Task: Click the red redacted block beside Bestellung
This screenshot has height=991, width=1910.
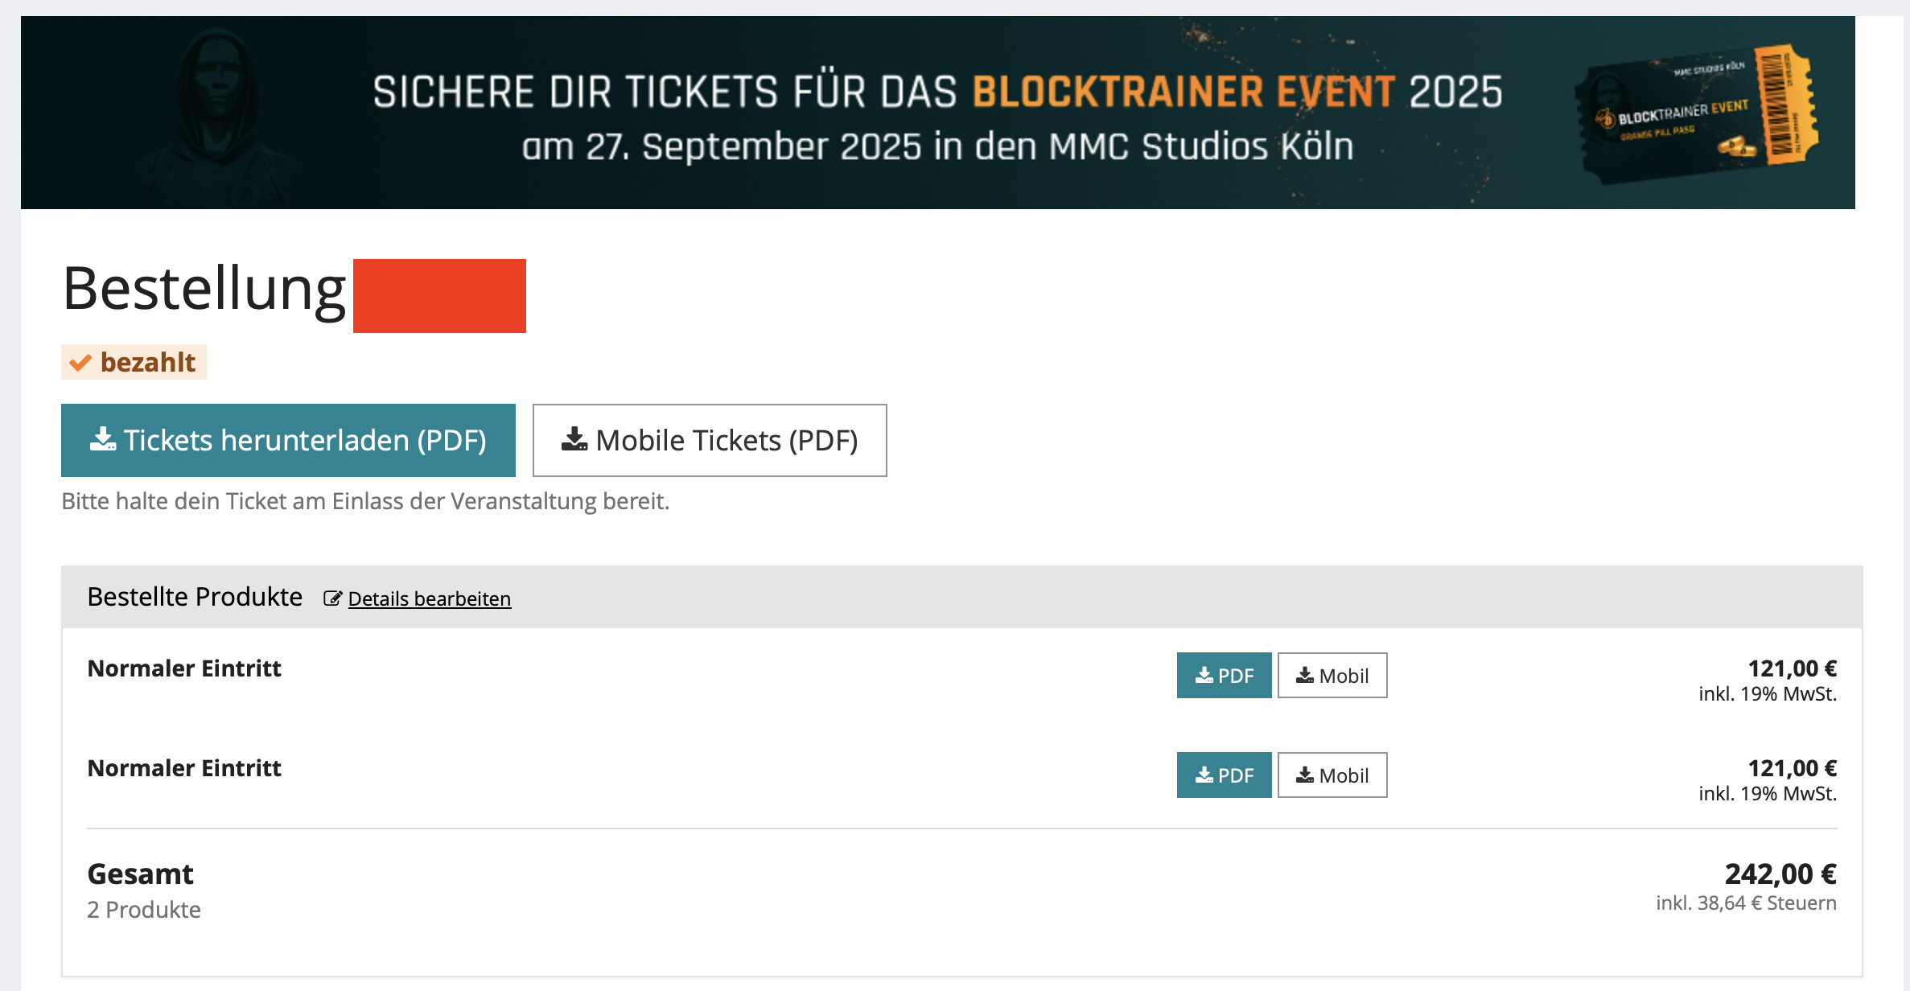Action: (439, 295)
